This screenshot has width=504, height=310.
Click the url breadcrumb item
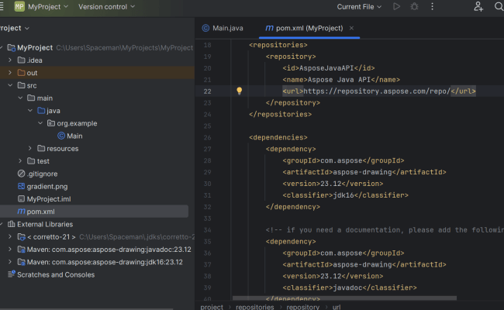[337, 307]
